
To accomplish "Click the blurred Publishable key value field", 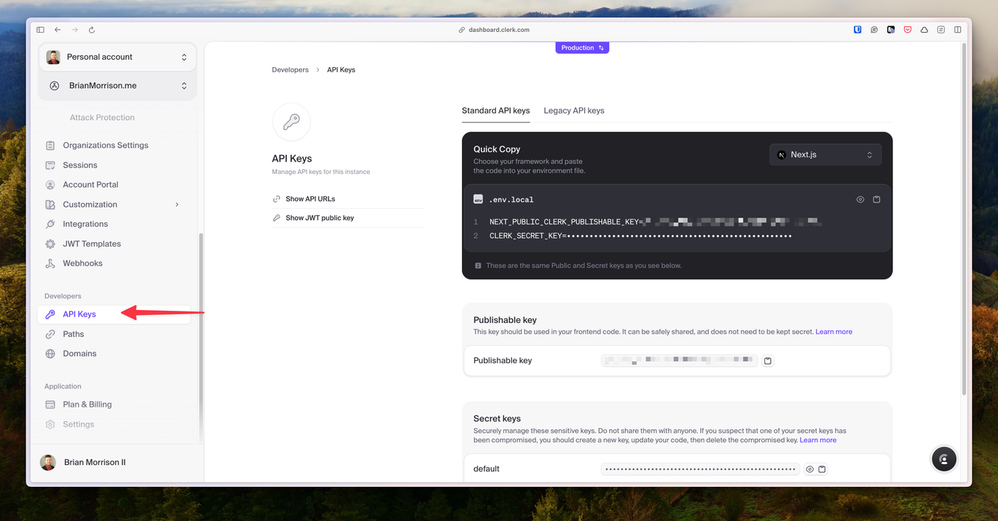I will 679,360.
